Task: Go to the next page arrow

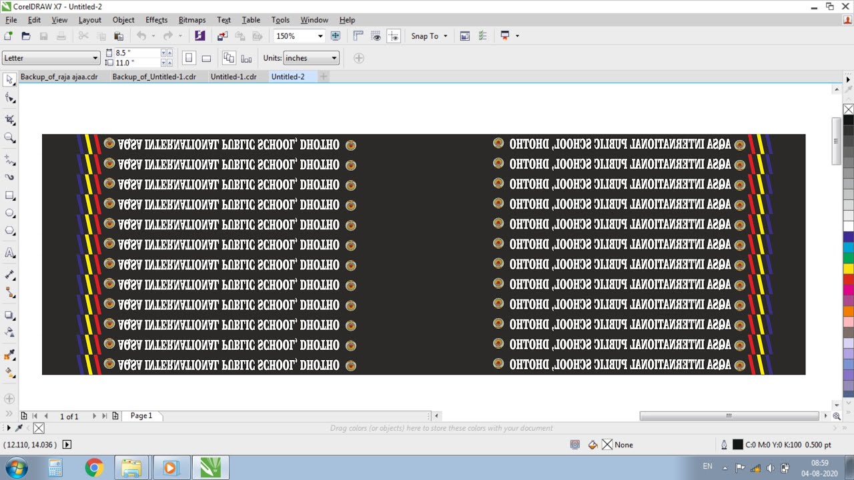Action: pos(94,416)
